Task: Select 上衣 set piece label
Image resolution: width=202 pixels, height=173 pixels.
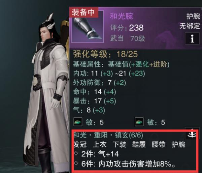Action: click(99, 144)
